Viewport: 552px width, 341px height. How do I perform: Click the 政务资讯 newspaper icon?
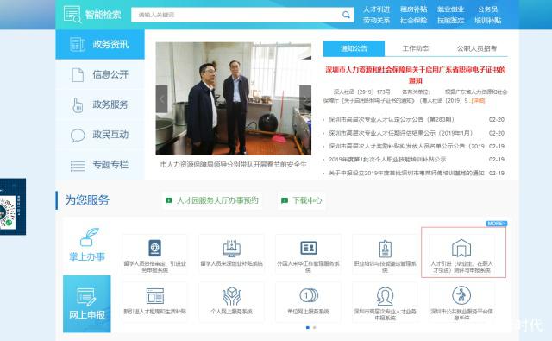78,44
